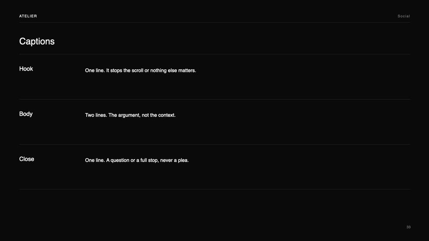Image resolution: width=429 pixels, height=241 pixels.
Task: Select the Close row label
Action: coord(27,159)
